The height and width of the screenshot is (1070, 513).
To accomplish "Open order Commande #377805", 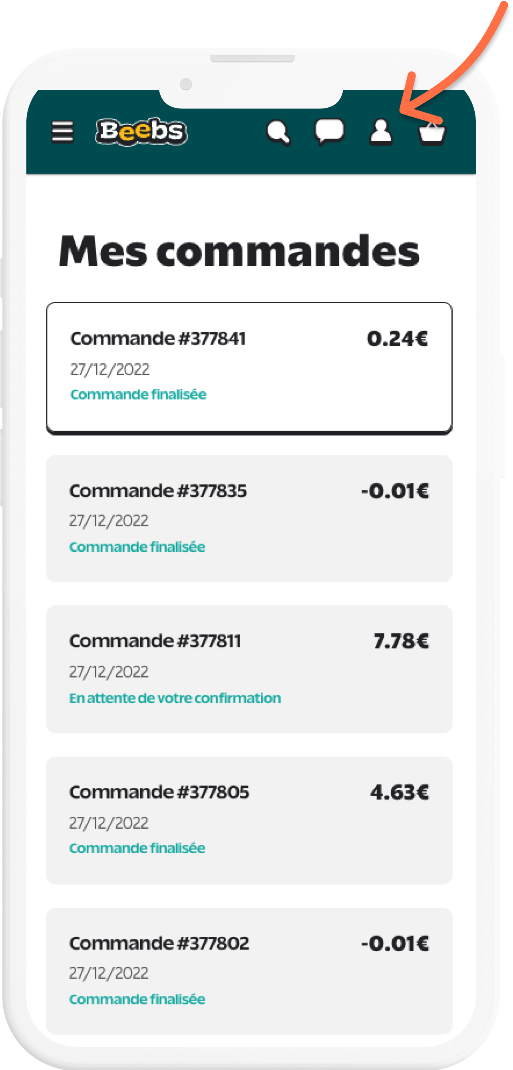I will click(x=249, y=820).
